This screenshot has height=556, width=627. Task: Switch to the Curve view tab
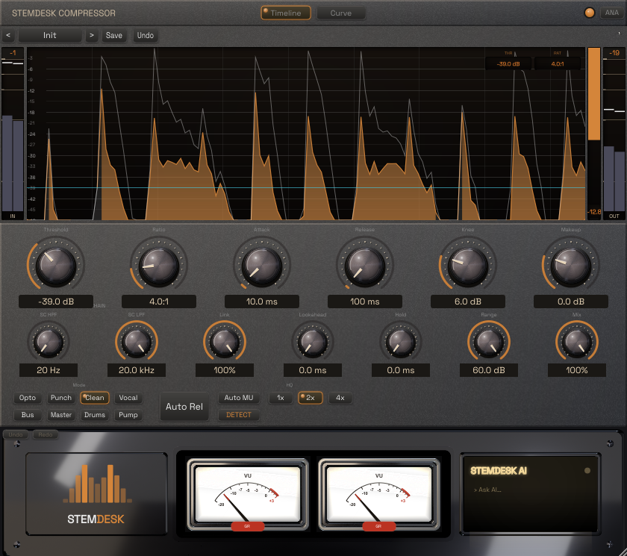pyautogui.click(x=340, y=13)
